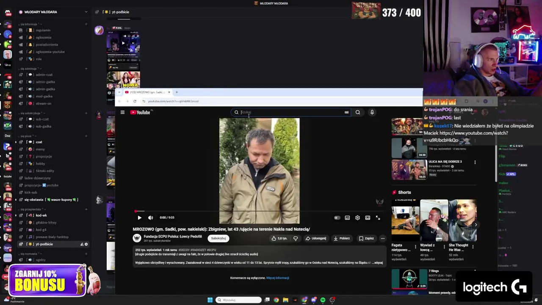Image resolution: width=542 pixels, height=305 pixels.
Task: Click the browser address bar URL
Action: click(x=173, y=101)
